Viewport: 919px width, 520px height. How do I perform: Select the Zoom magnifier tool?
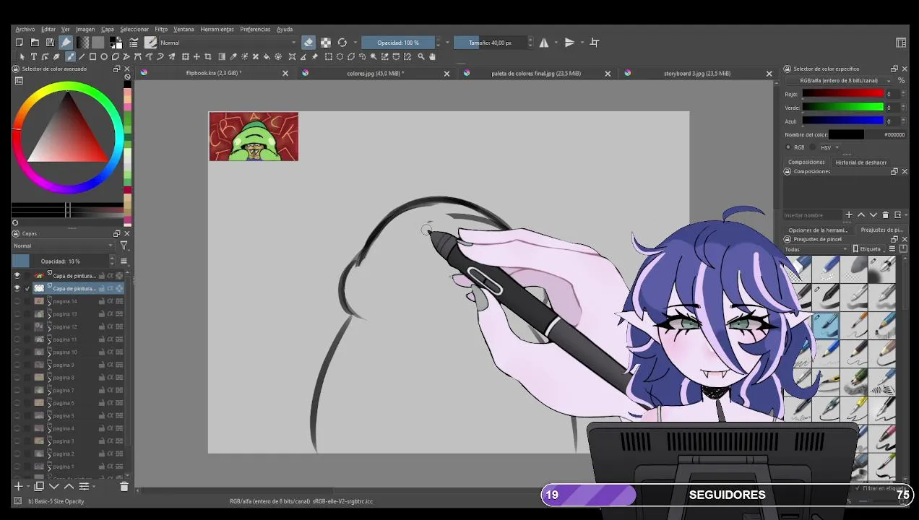click(x=421, y=56)
